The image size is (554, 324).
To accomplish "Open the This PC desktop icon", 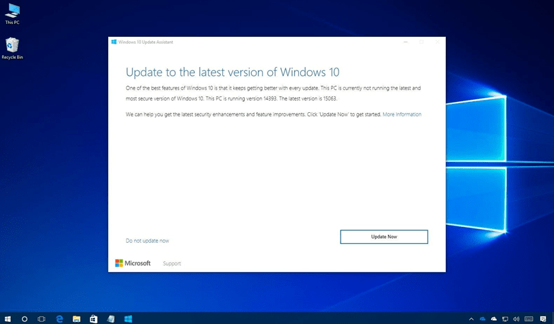I will pyautogui.click(x=12, y=13).
